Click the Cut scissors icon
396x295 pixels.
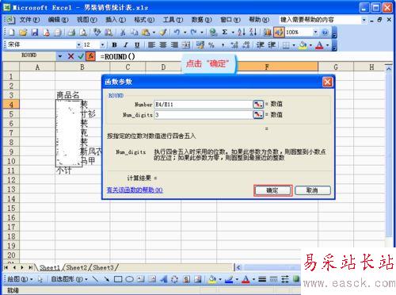coord(123,33)
